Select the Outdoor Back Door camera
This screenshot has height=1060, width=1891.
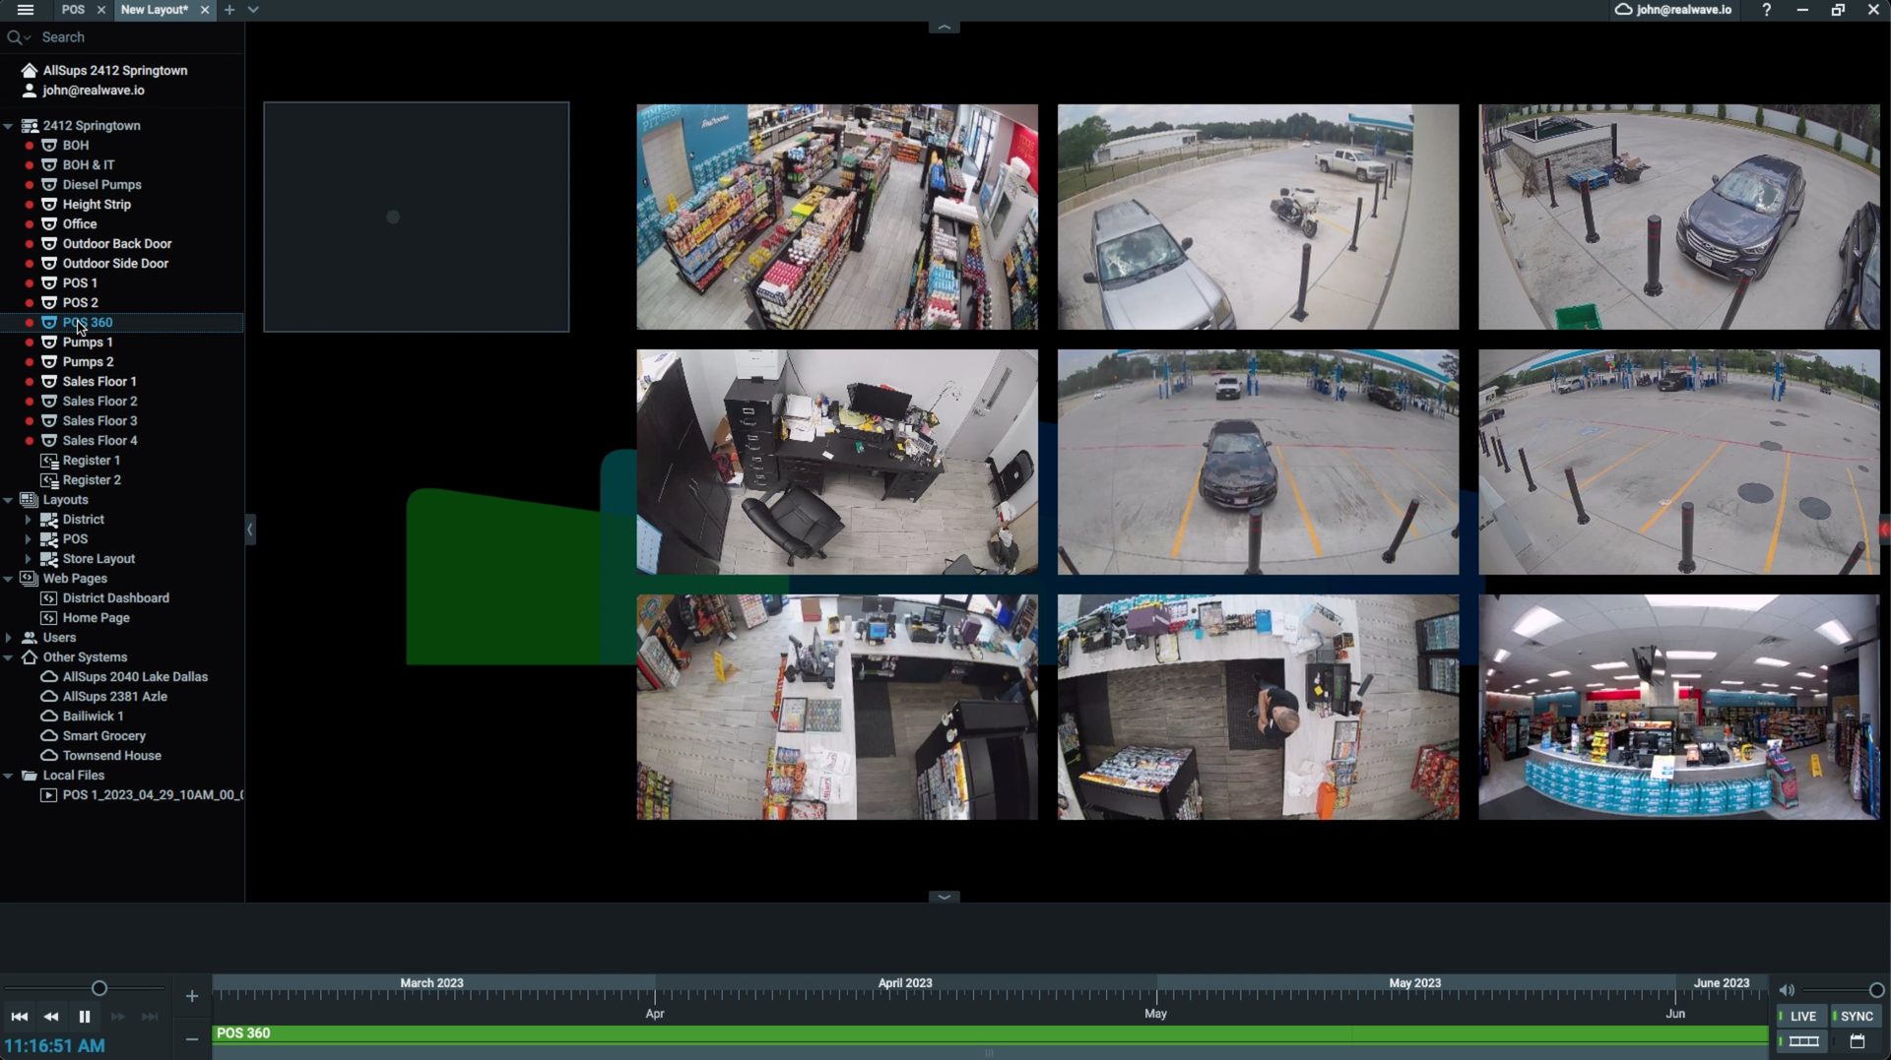[x=116, y=244]
